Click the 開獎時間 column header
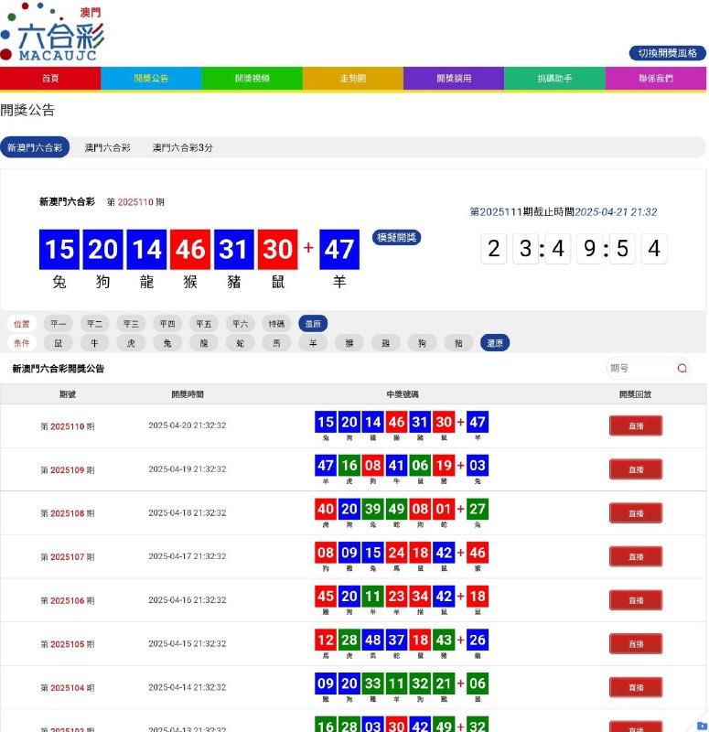This screenshot has width=709, height=732. pos(188,394)
